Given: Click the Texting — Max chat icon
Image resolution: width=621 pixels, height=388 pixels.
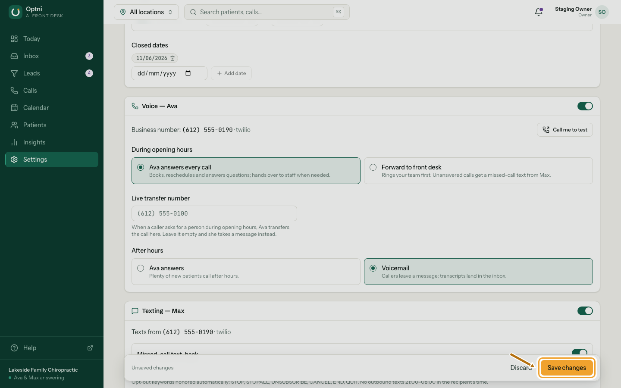Looking at the screenshot, I should pos(135,311).
